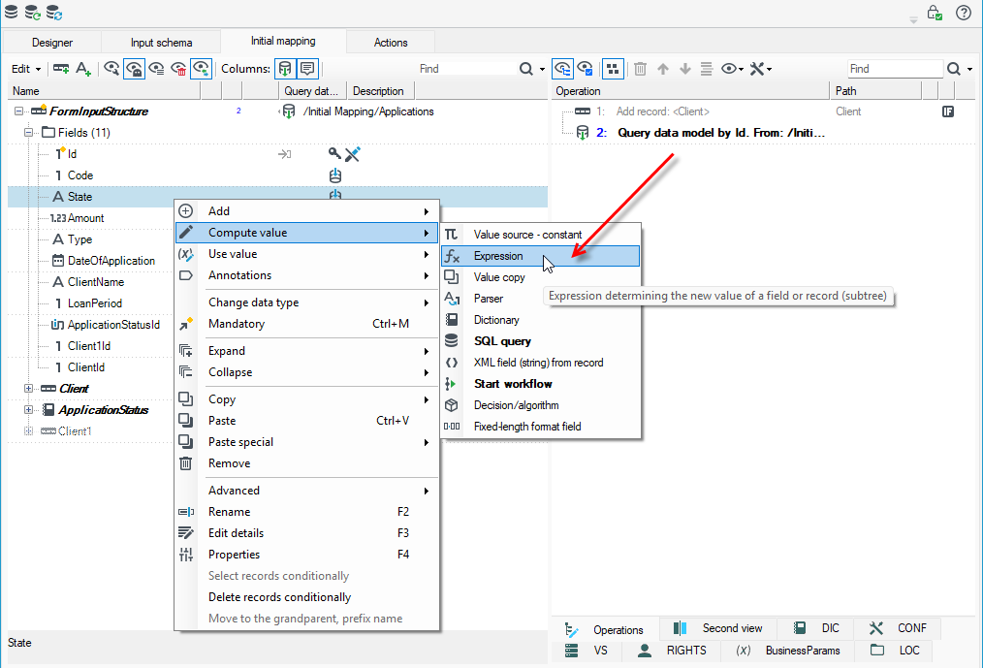The image size is (983, 668).
Task: Switch to the Input schema tab
Action: (x=161, y=42)
